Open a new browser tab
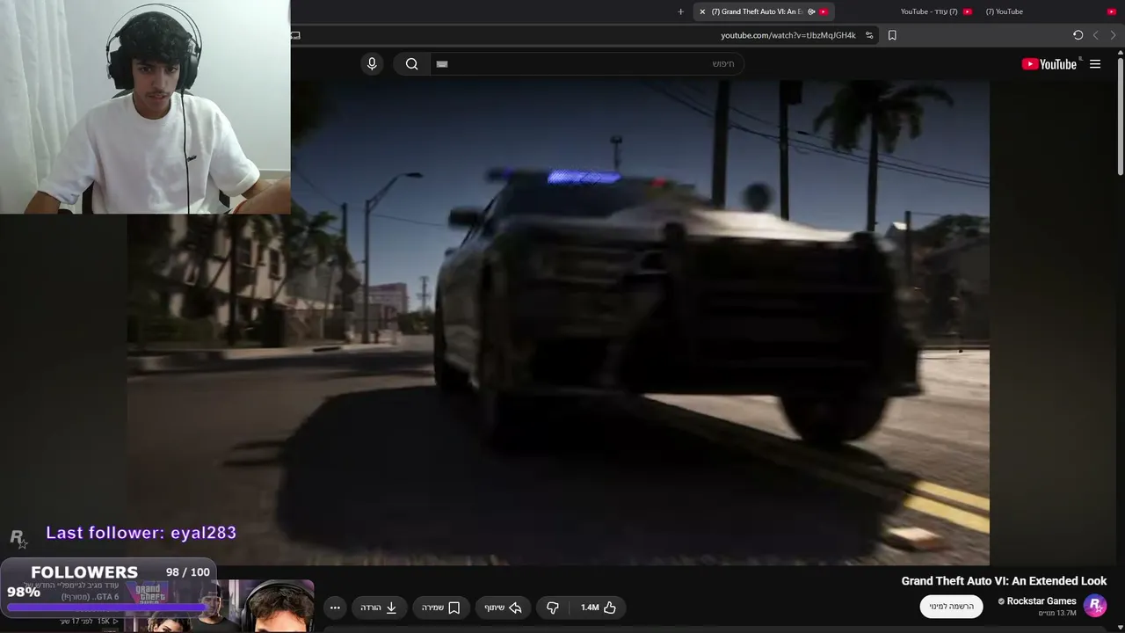Viewport: 1125px width, 633px height. (x=680, y=11)
